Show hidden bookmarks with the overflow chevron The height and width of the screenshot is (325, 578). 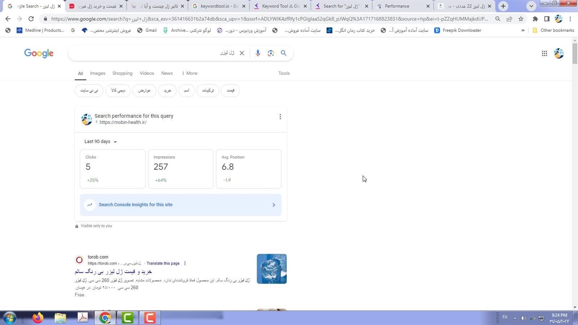pyautogui.click(x=523, y=30)
